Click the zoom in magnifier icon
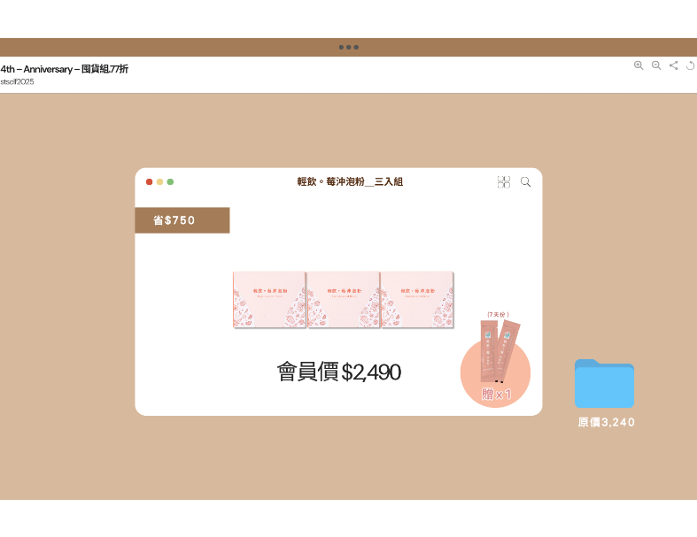This screenshot has height=537, width=697. click(x=639, y=65)
